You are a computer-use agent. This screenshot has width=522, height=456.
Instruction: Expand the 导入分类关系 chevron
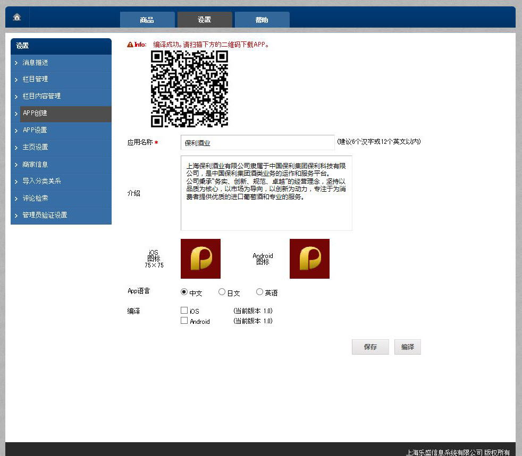coord(16,182)
